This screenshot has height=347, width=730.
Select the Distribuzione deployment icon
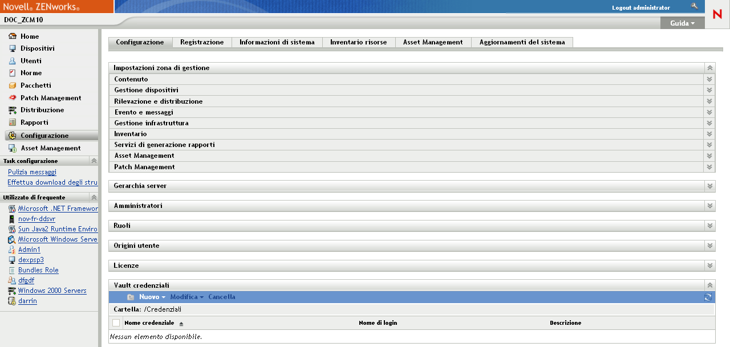coord(13,110)
